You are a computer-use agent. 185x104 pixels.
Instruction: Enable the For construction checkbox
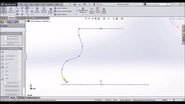pos(5,36)
